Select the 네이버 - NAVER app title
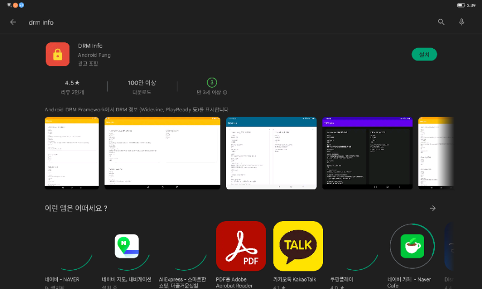This screenshot has width=482, height=289. tap(62, 279)
